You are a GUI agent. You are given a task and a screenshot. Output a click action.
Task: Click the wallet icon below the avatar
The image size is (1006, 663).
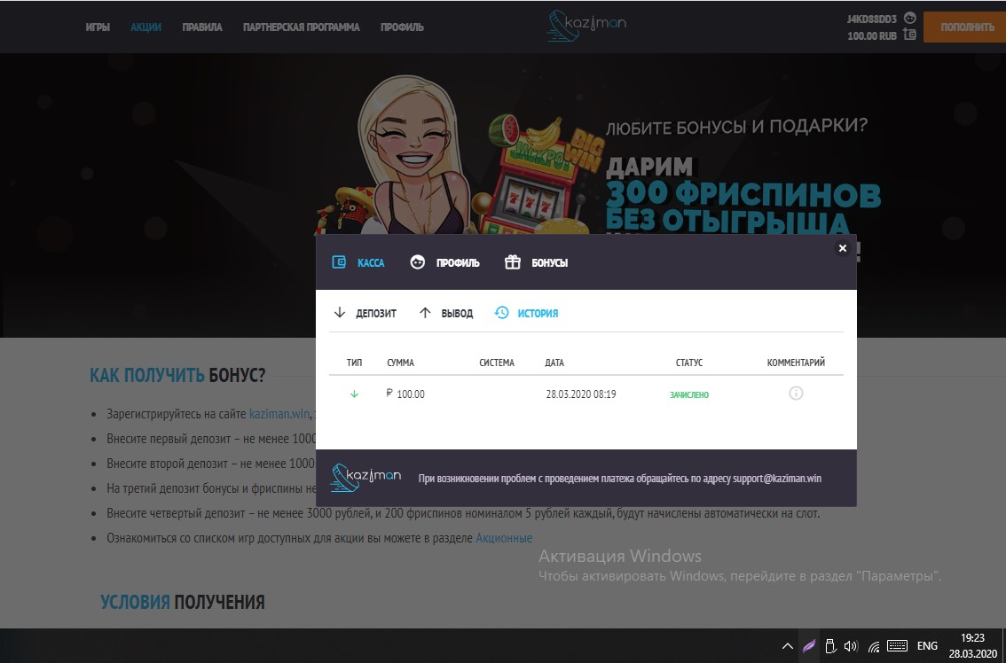(909, 35)
